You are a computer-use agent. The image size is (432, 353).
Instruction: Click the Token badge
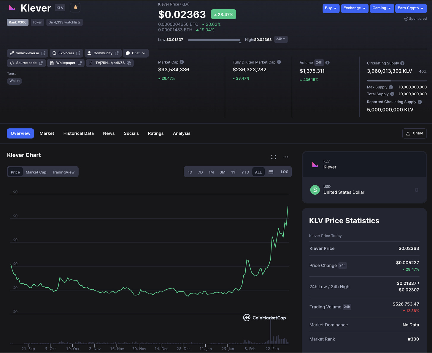37,22
